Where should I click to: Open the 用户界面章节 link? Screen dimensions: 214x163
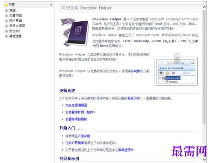78,143
